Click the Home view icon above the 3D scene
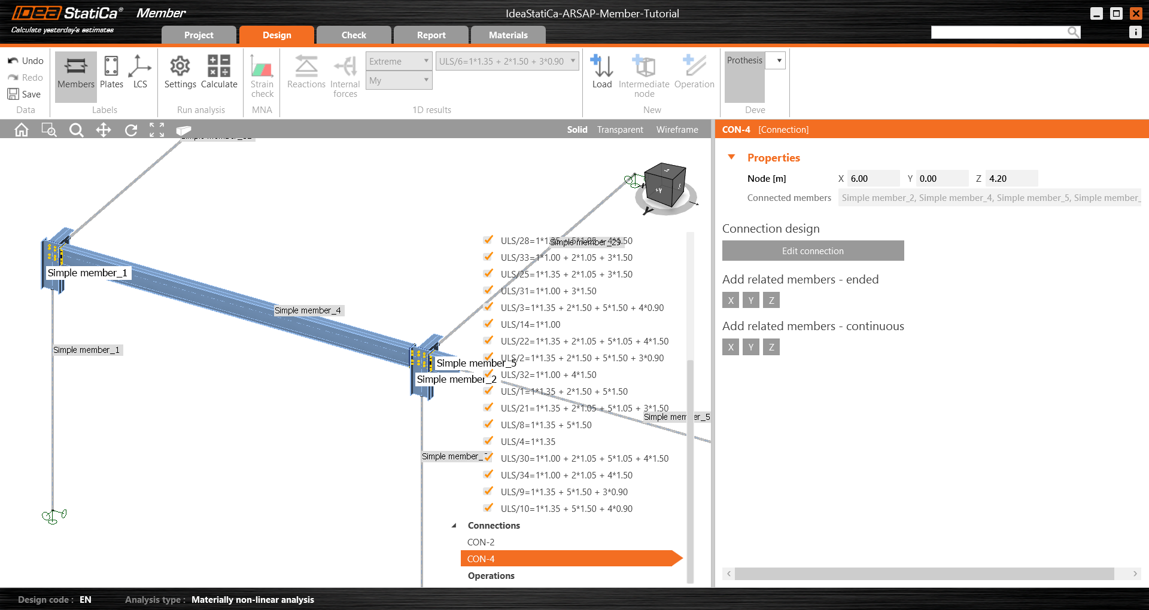Viewport: 1149px width, 610px height. coord(21,129)
